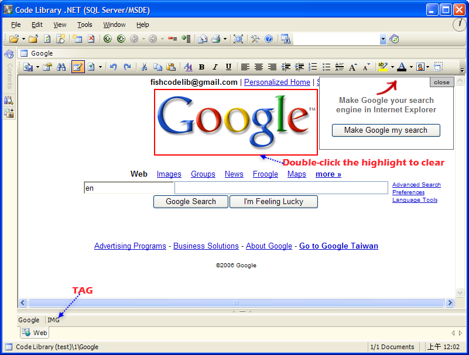Click the binoculars find icon in editor toolbar
This screenshot has height=355, width=469.
(61, 67)
